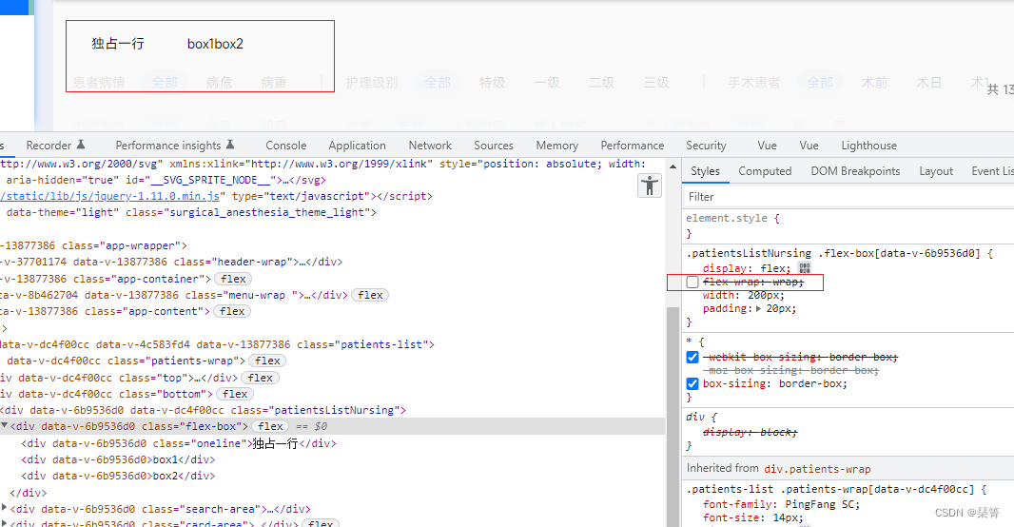Click the box1box2 text in page preview
The width and height of the screenshot is (1014, 527).
pos(215,44)
